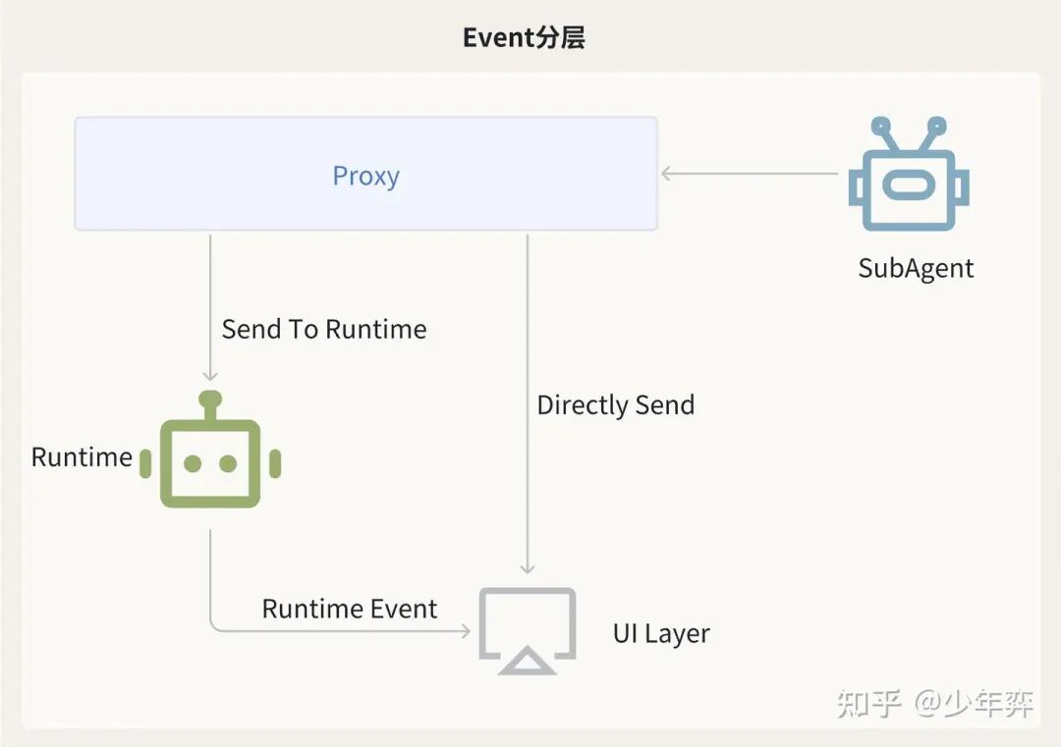The height and width of the screenshot is (747, 1061).
Task: Click the "SubAgent" text label
Action: tap(916, 269)
